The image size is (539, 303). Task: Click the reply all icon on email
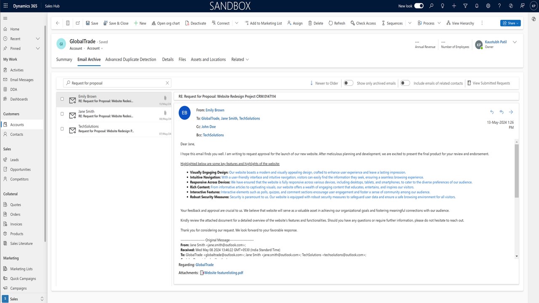(502, 112)
